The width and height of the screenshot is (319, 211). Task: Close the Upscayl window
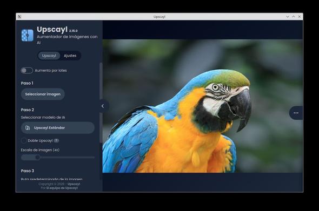point(300,17)
